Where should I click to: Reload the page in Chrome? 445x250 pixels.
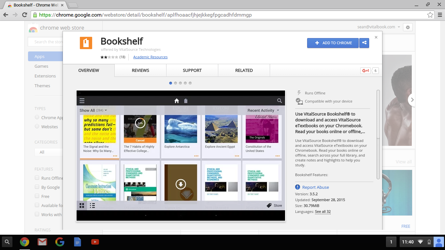click(24, 15)
